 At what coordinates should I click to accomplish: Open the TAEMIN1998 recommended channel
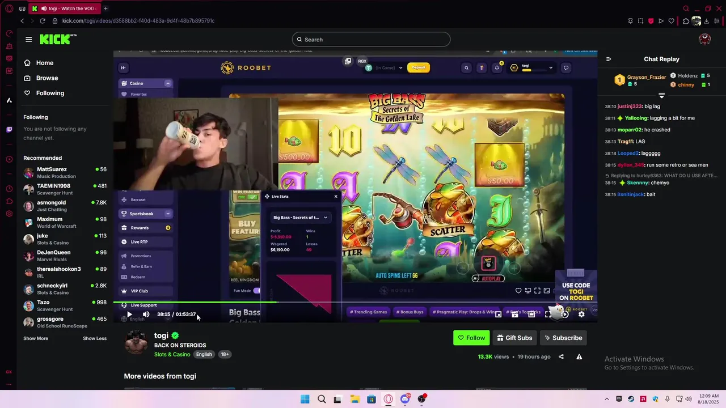(65, 189)
